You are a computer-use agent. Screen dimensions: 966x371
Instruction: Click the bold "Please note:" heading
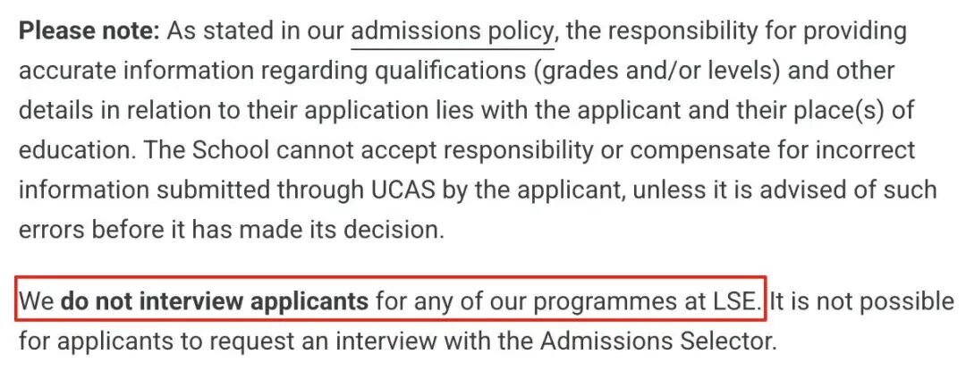pyautogui.click(x=89, y=31)
